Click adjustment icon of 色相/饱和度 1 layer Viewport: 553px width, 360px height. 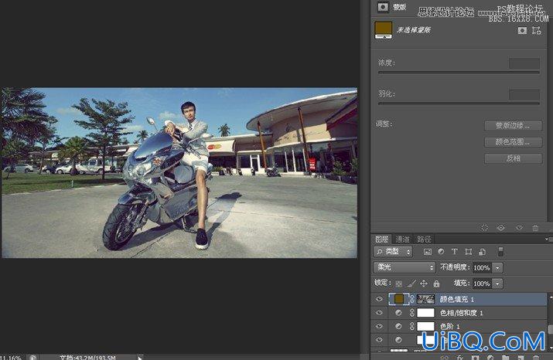(398, 313)
